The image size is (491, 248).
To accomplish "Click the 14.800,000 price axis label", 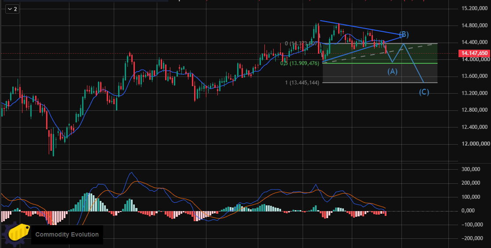I will click(474, 25).
